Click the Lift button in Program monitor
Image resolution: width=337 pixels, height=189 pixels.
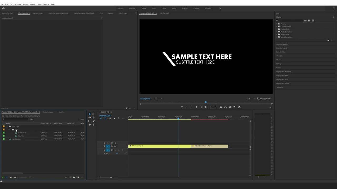tap(221, 107)
